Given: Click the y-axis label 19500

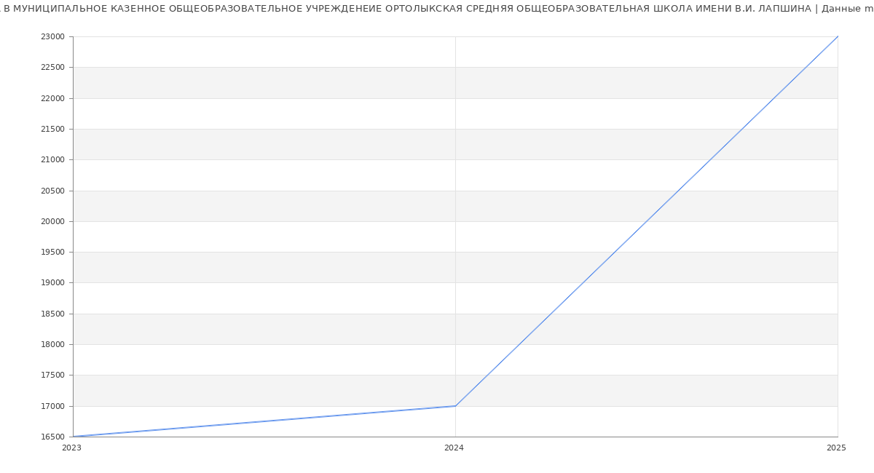Looking at the screenshot, I should (x=52, y=252).
